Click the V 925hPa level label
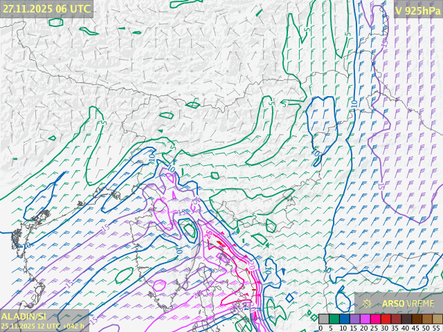The image size is (443, 332). (417, 9)
